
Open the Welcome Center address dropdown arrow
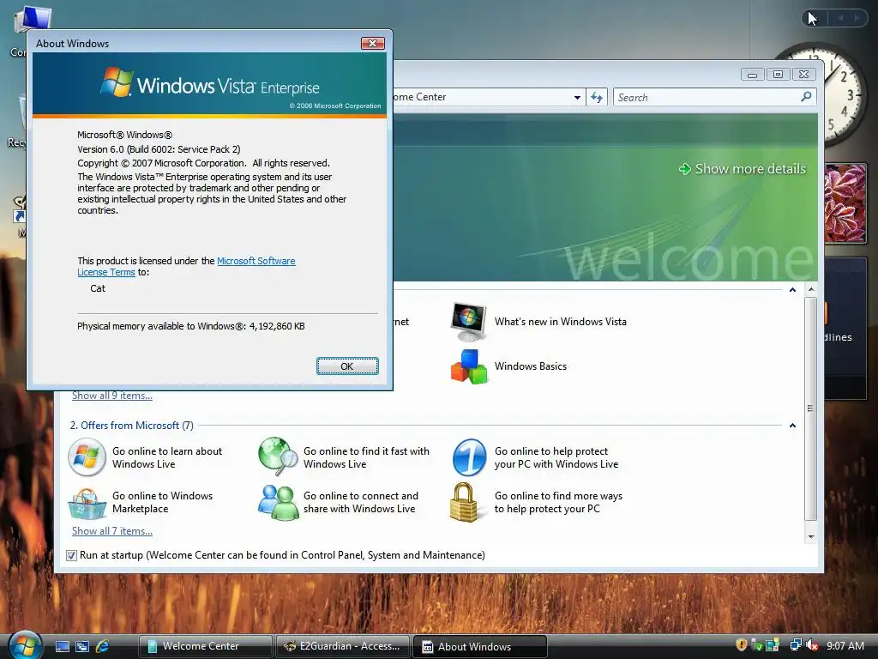[x=577, y=98]
